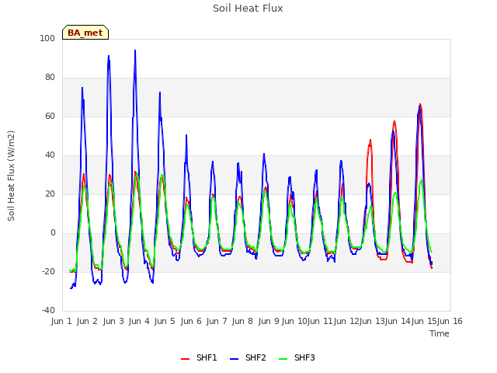Click the 'Jun 7' x-axis label
The height and width of the screenshot is (373, 497).
pos(217,321)
